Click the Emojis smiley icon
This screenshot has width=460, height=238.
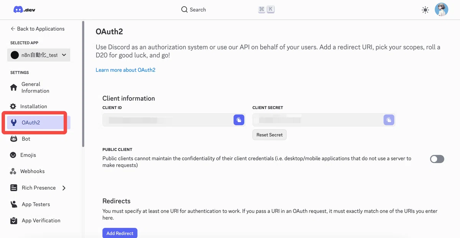pos(13,155)
